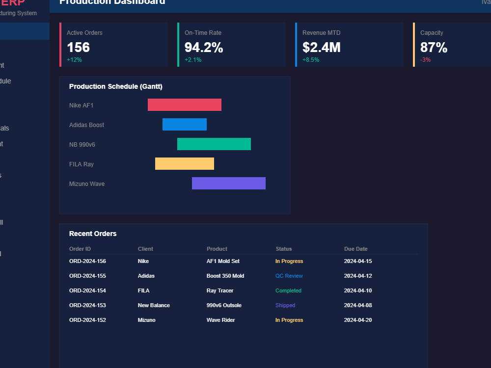Screen dimensions: 491x368
Task: Click the NB 990v6 schedule label
Action: coord(82,145)
